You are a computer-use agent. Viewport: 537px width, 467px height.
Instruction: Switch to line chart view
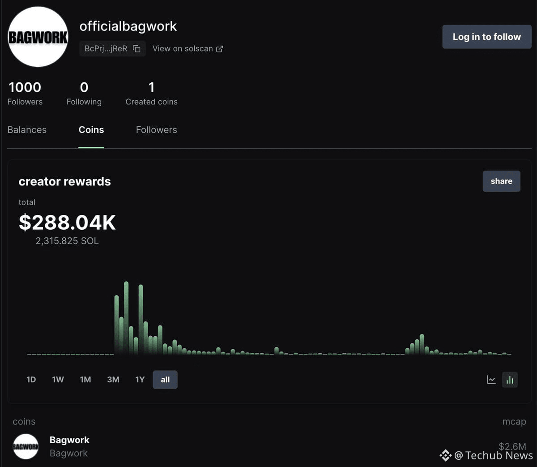(x=491, y=380)
